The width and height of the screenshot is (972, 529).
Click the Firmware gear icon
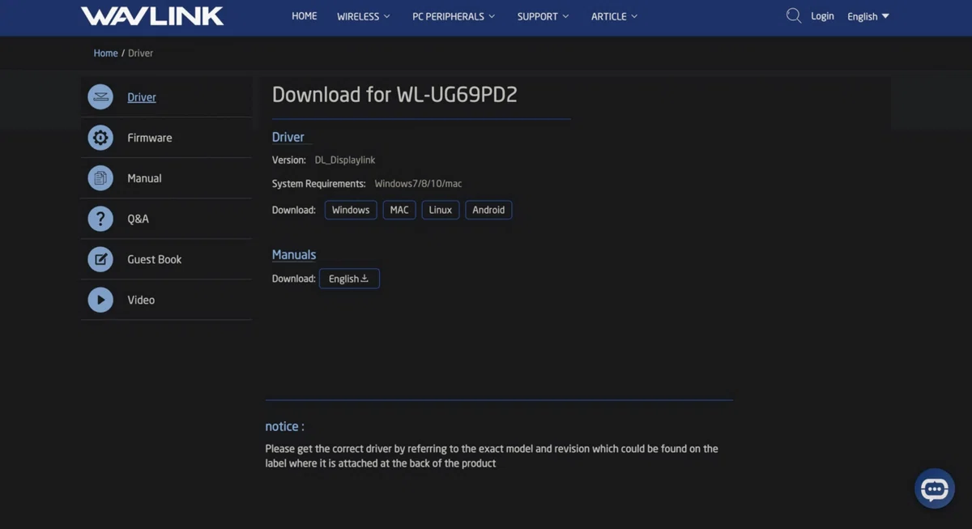click(x=100, y=138)
